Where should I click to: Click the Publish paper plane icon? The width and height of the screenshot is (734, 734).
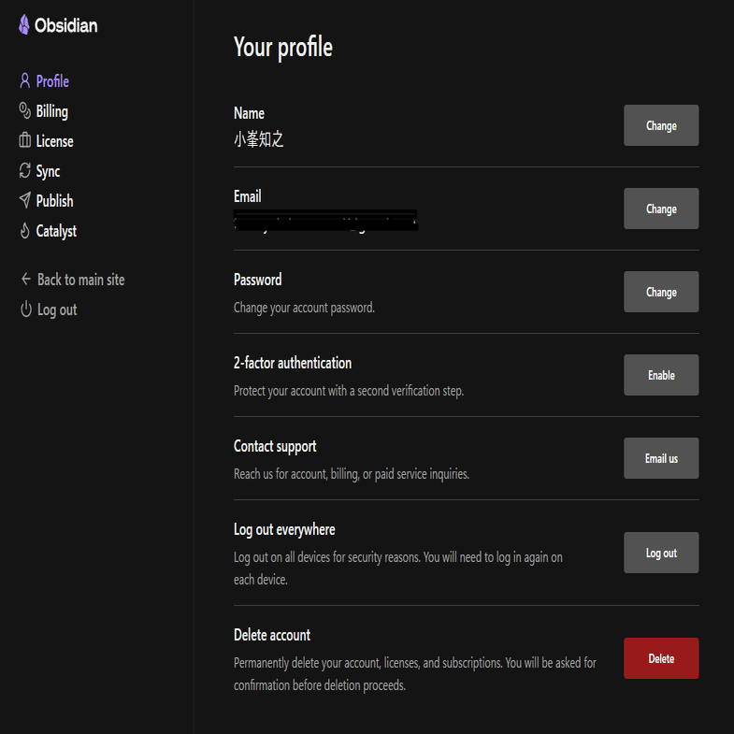pos(25,201)
